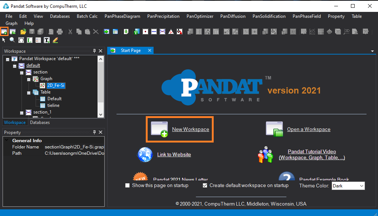This screenshot has width=378, height=216.
Task: Click the section calculation icon in the toolbar
Action: coord(162,32)
